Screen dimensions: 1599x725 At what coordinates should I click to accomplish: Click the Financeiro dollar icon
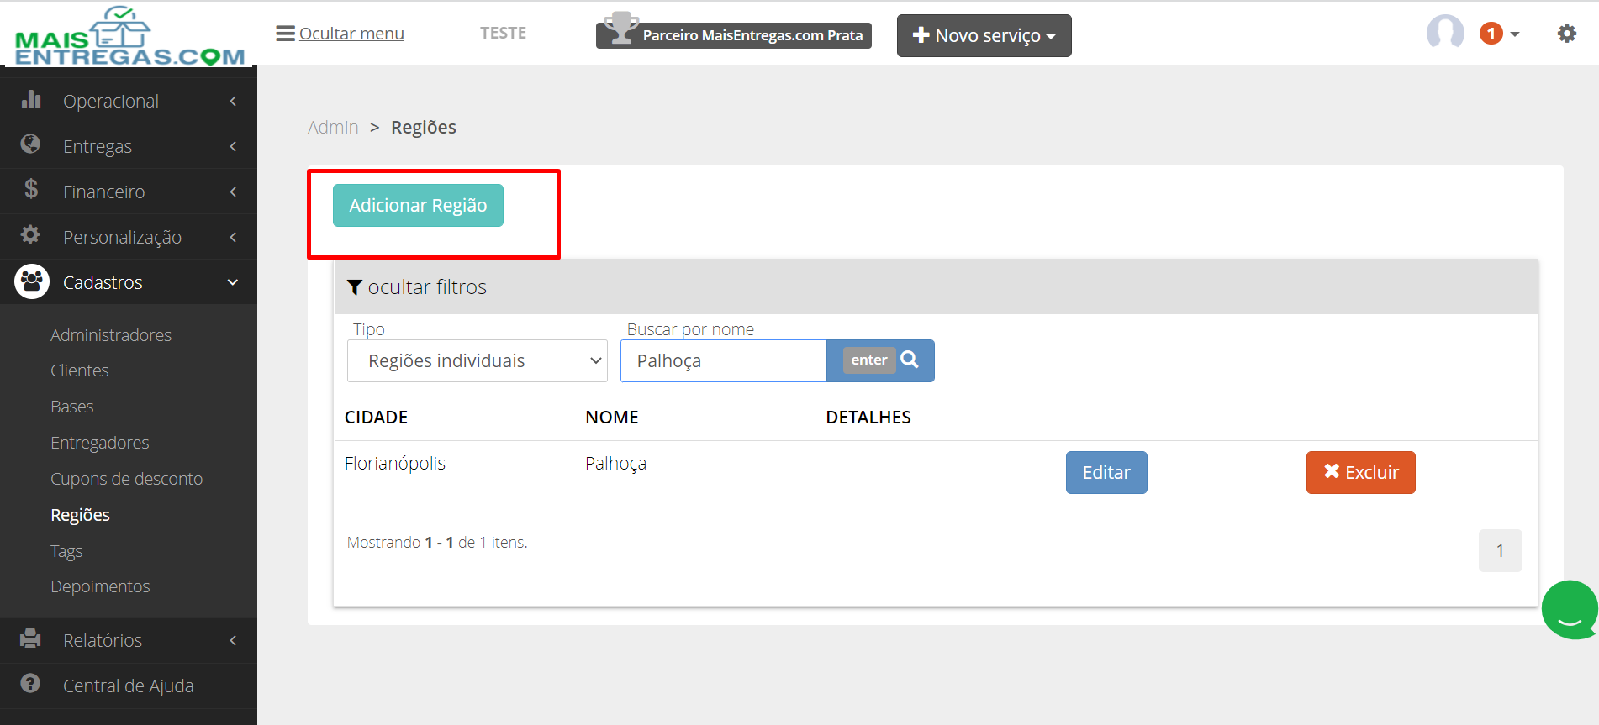[x=31, y=190]
